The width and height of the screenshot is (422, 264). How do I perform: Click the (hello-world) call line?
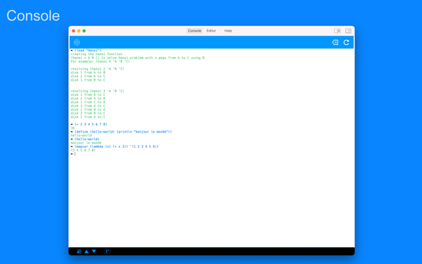coord(87,139)
